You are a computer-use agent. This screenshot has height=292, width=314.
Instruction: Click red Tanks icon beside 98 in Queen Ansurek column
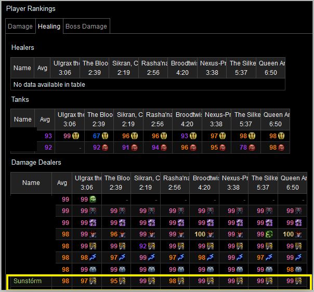click(x=281, y=148)
